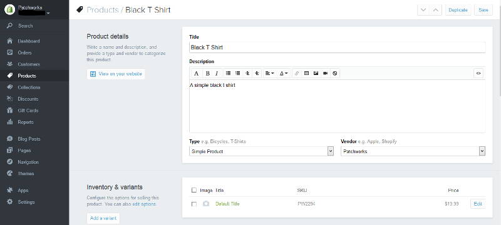
Task: Insert a table in the description
Action: 306,73
